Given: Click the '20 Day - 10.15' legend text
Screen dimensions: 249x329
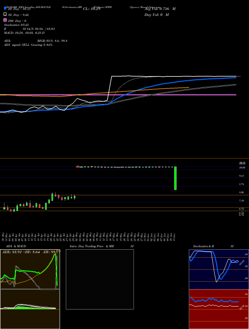Looking at the screenshot, I should 19,9.
